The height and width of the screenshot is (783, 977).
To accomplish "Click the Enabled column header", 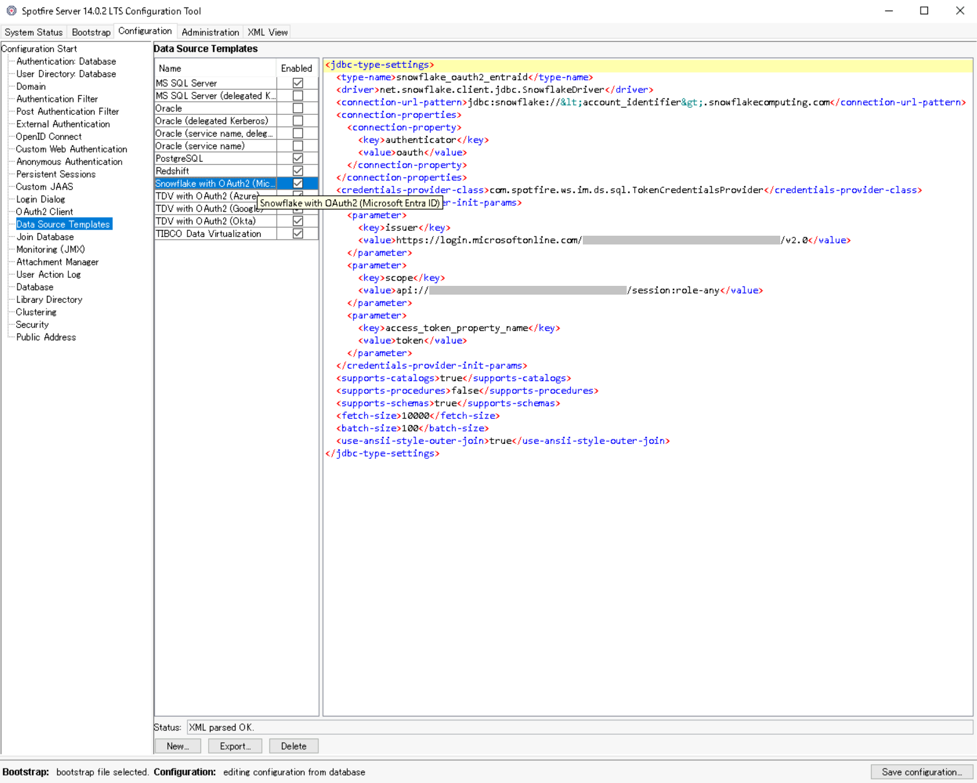I will pyautogui.click(x=297, y=68).
